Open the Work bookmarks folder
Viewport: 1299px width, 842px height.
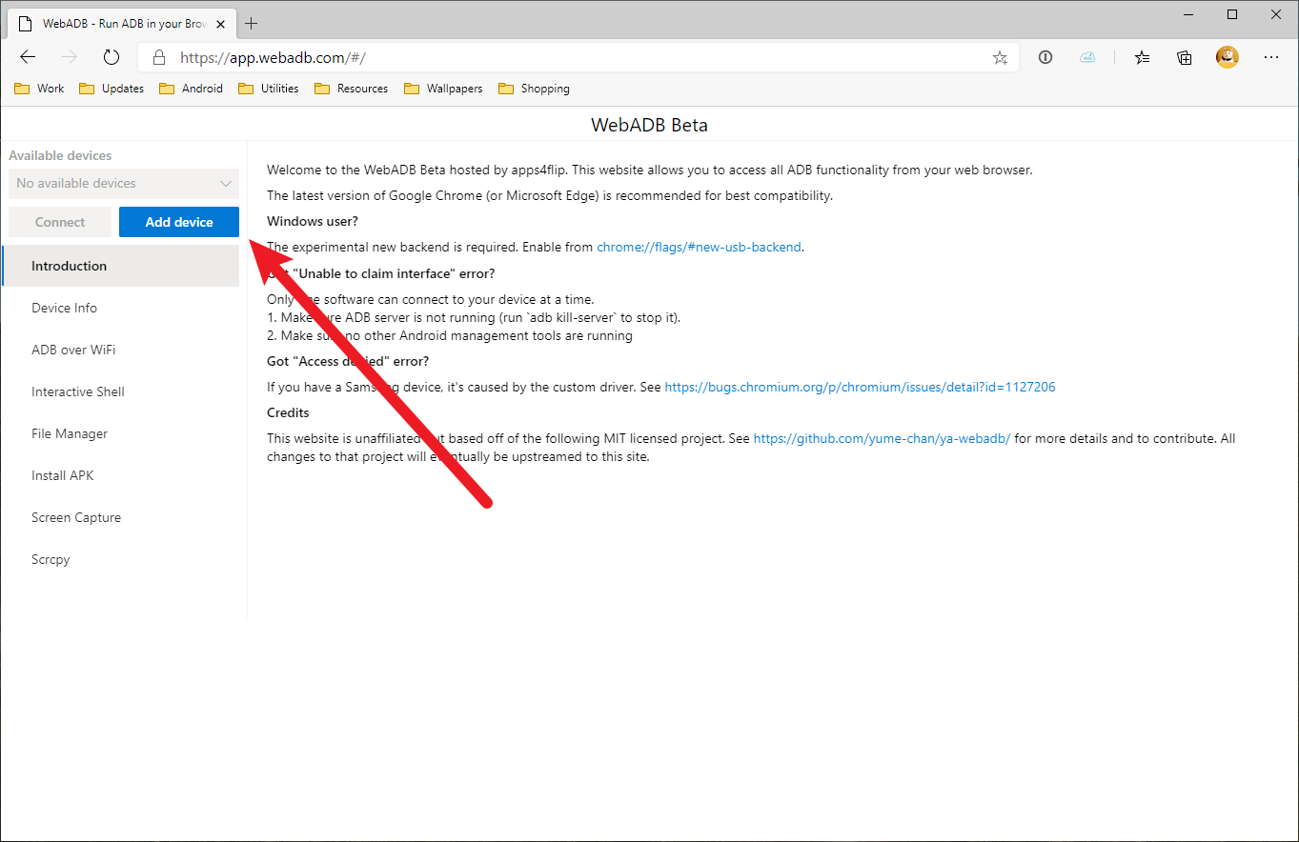(39, 89)
